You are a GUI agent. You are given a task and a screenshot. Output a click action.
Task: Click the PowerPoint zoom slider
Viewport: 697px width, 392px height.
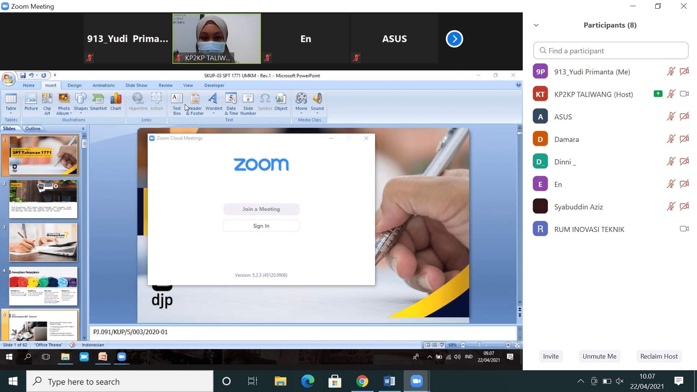(x=479, y=345)
